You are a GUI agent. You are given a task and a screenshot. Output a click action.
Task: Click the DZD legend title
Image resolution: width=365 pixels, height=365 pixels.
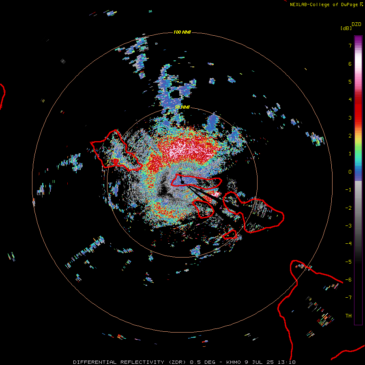pos(356,24)
